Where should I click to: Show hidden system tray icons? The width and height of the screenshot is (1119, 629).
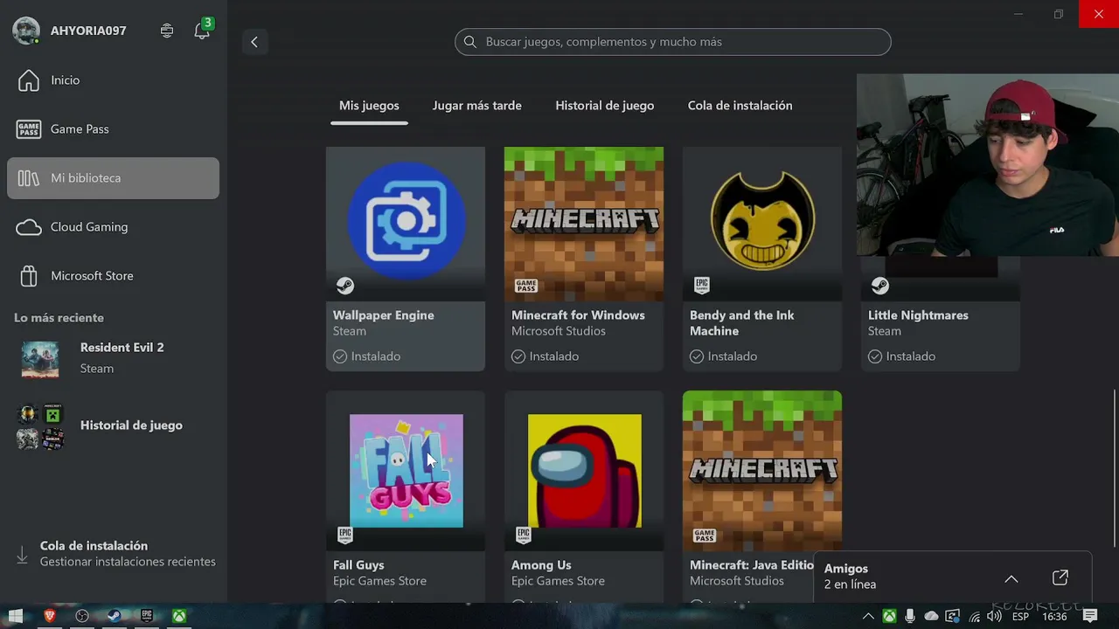[x=868, y=617]
